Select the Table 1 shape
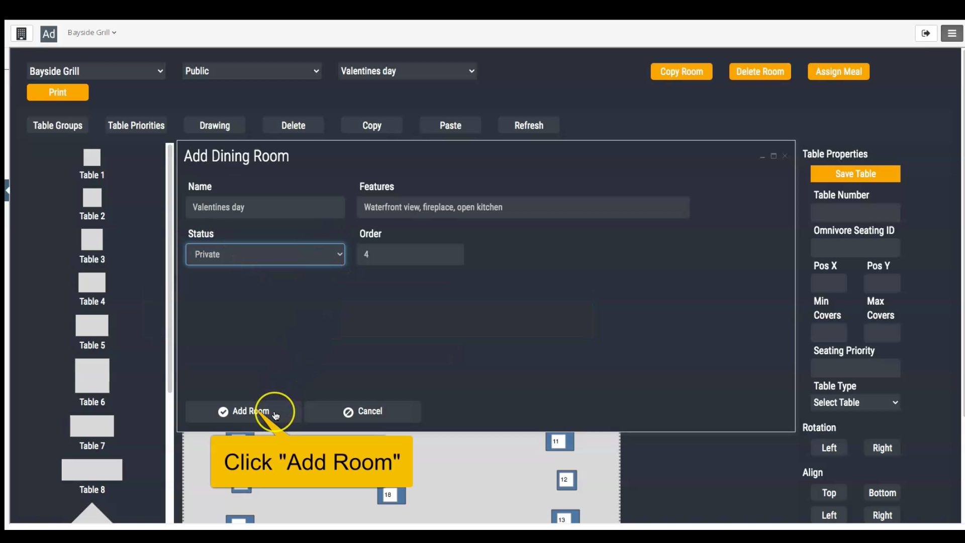The height and width of the screenshot is (543, 965). coord(92,158)
